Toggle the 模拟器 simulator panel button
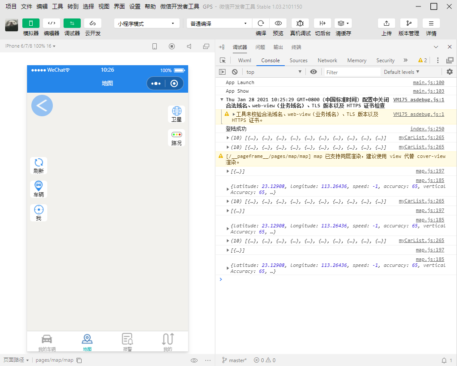 pos(31,23)
